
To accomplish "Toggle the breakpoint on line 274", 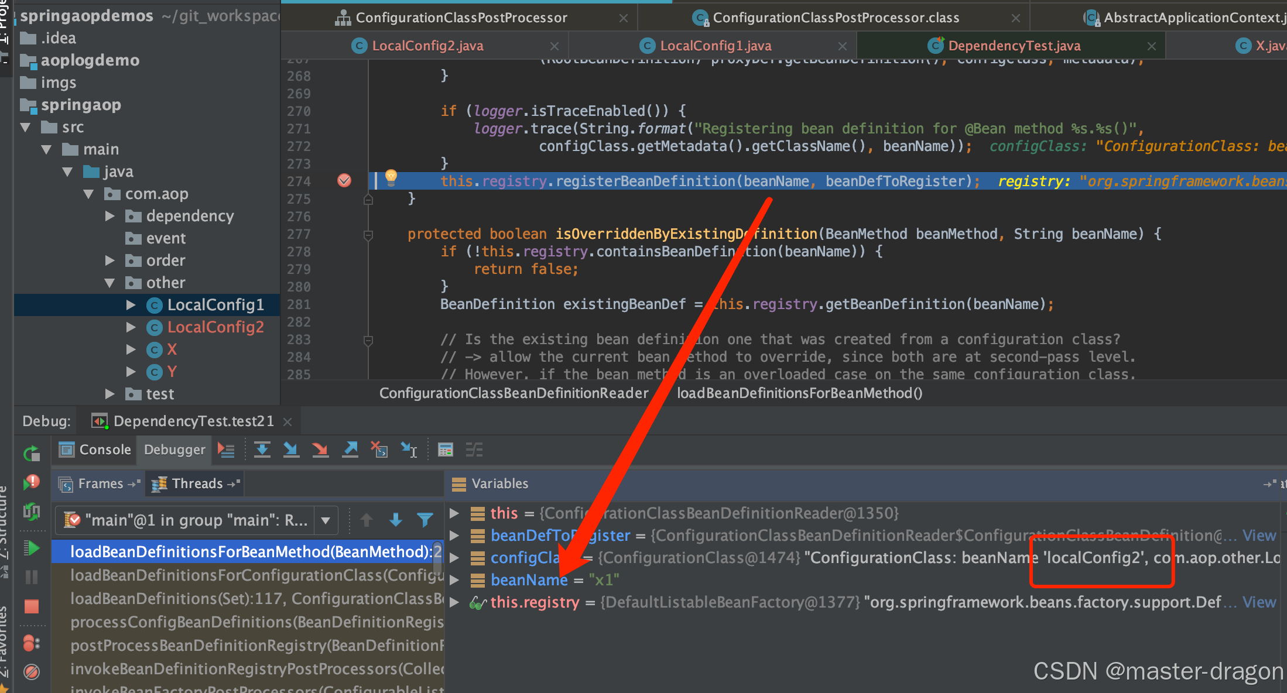I will (344, 181).
